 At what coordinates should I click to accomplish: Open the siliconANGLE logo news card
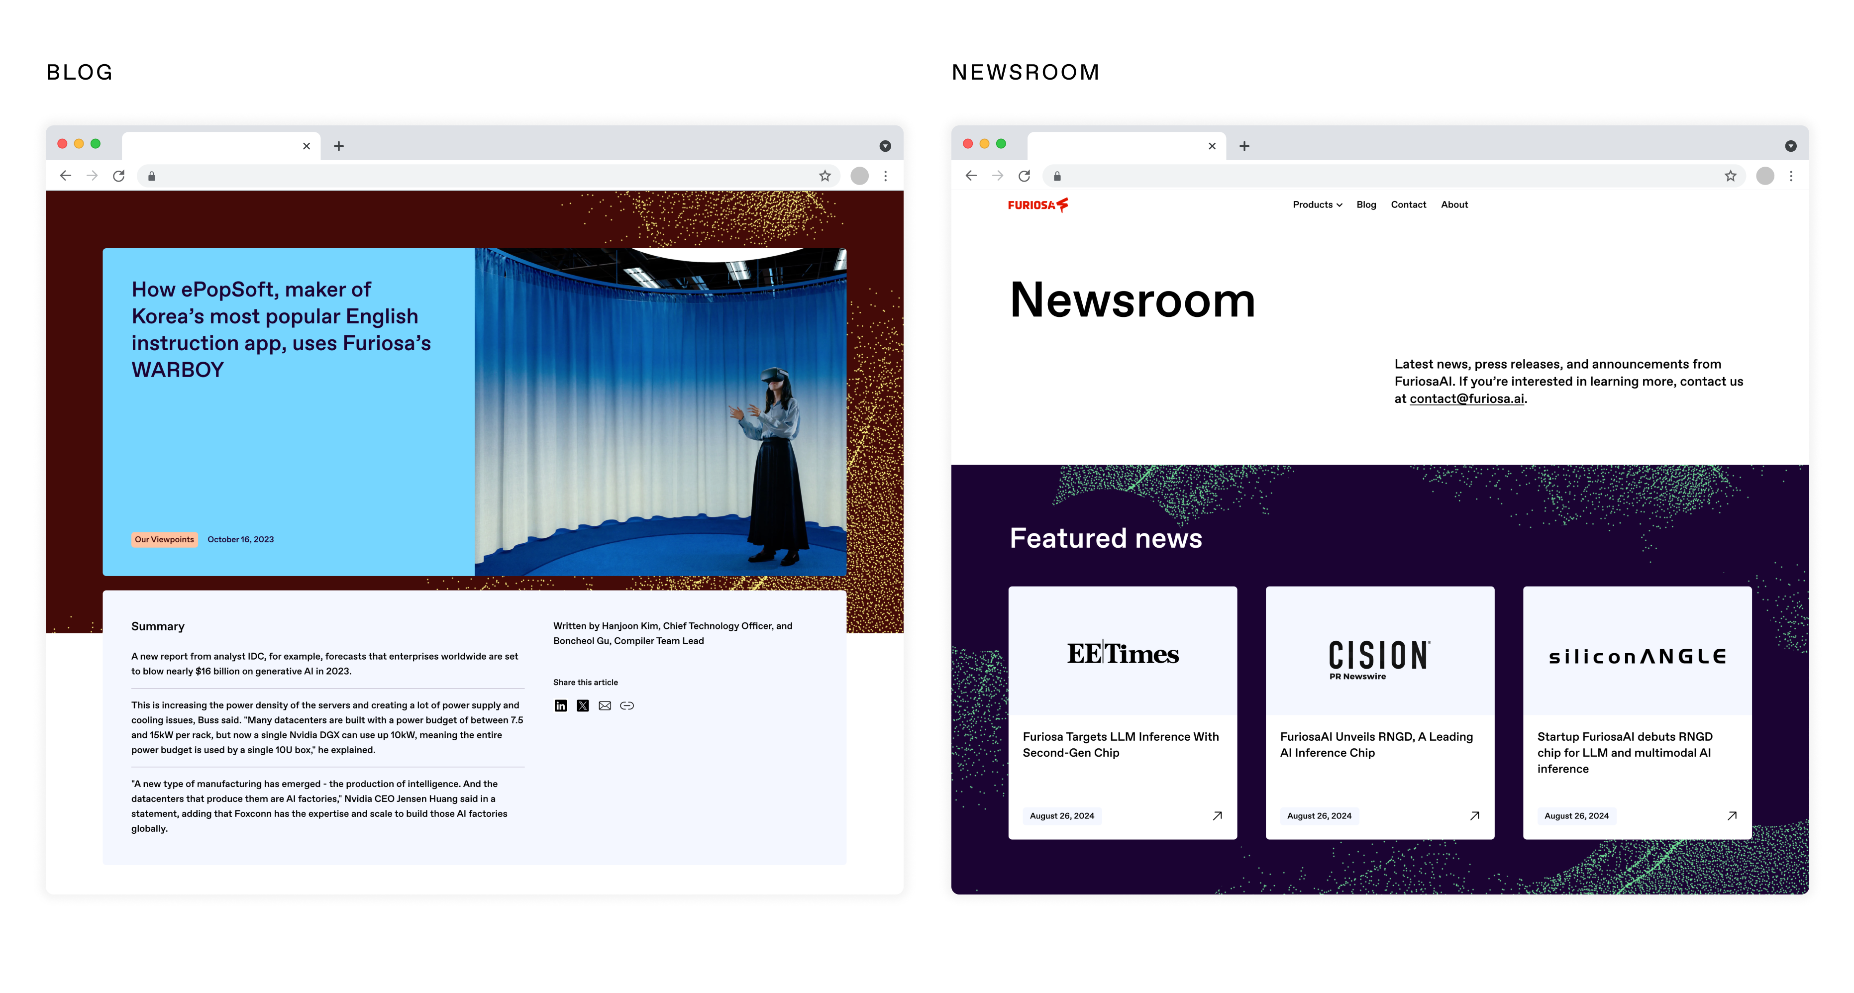click(1637, 656)
